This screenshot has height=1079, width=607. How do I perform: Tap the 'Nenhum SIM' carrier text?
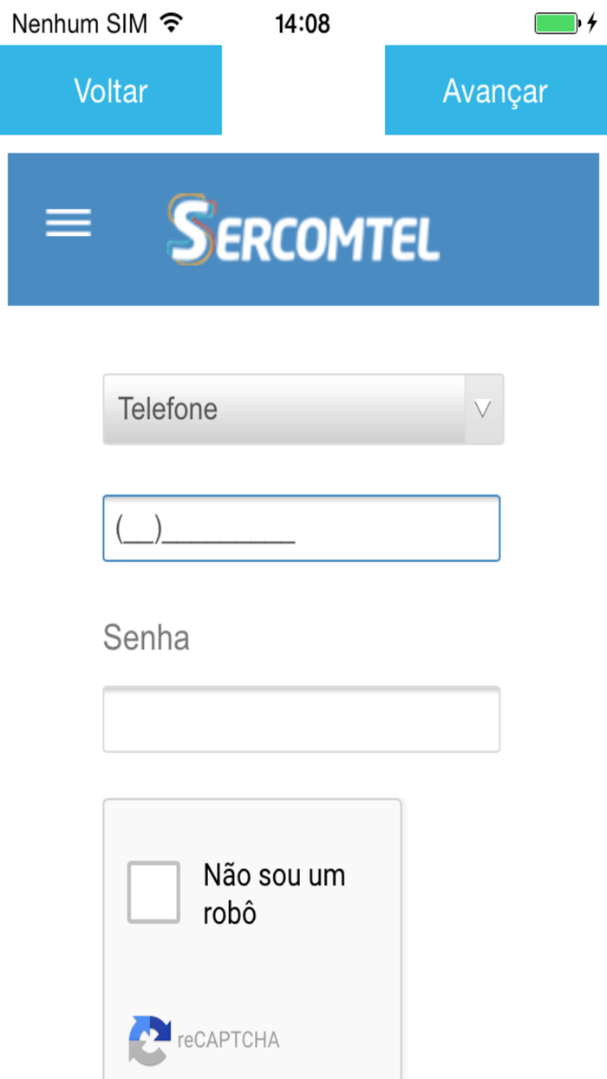click(80, 23)
